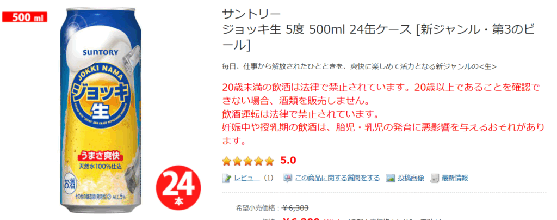Viewport: 557px width, 220px height.
Task: Click the red 500 ml badge
Action: (24, 17)
